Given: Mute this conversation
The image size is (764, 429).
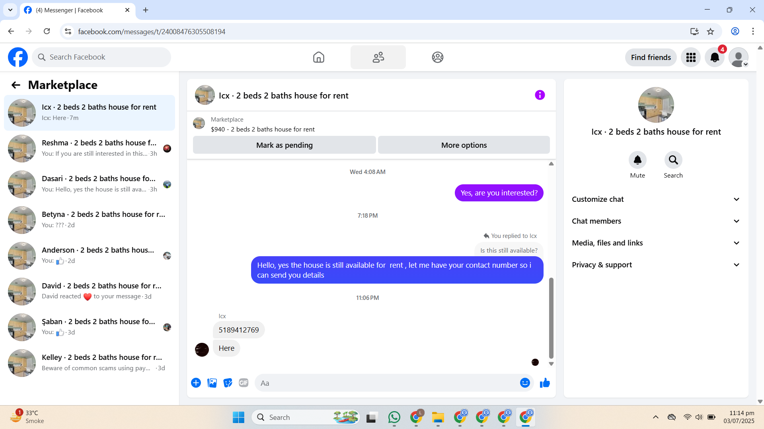Looking at the screenshot, I should (x=637, y=160).
